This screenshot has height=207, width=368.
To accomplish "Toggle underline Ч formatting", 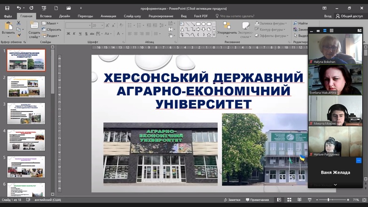I will (x=80, y=33).
